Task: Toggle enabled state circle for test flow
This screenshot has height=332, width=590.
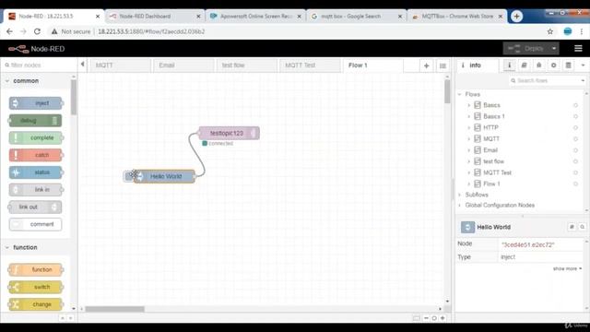Action: (x=575, y=161)
